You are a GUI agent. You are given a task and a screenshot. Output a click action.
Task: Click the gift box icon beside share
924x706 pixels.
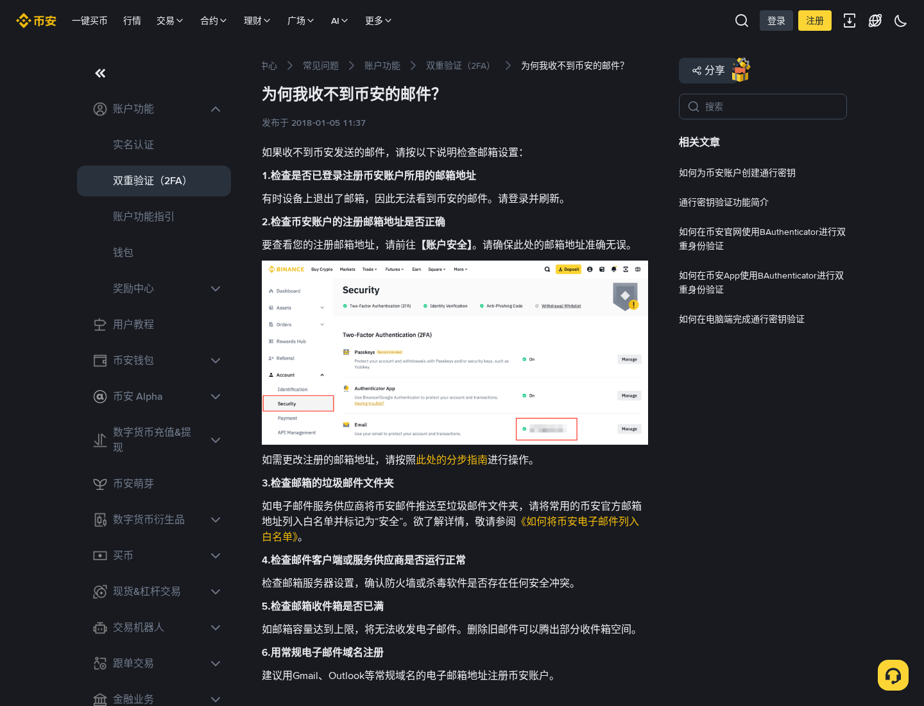741,69
